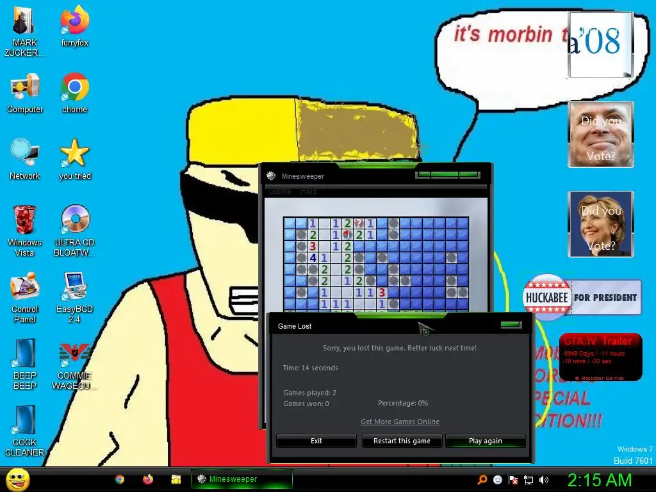This screenshot has width=656, height=492.
Task: Click Restart this game button
Action: pyautogui.click(x=402, y=441)
